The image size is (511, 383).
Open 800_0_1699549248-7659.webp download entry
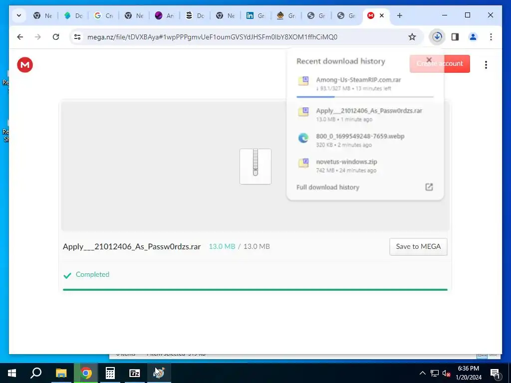point(365,140)
